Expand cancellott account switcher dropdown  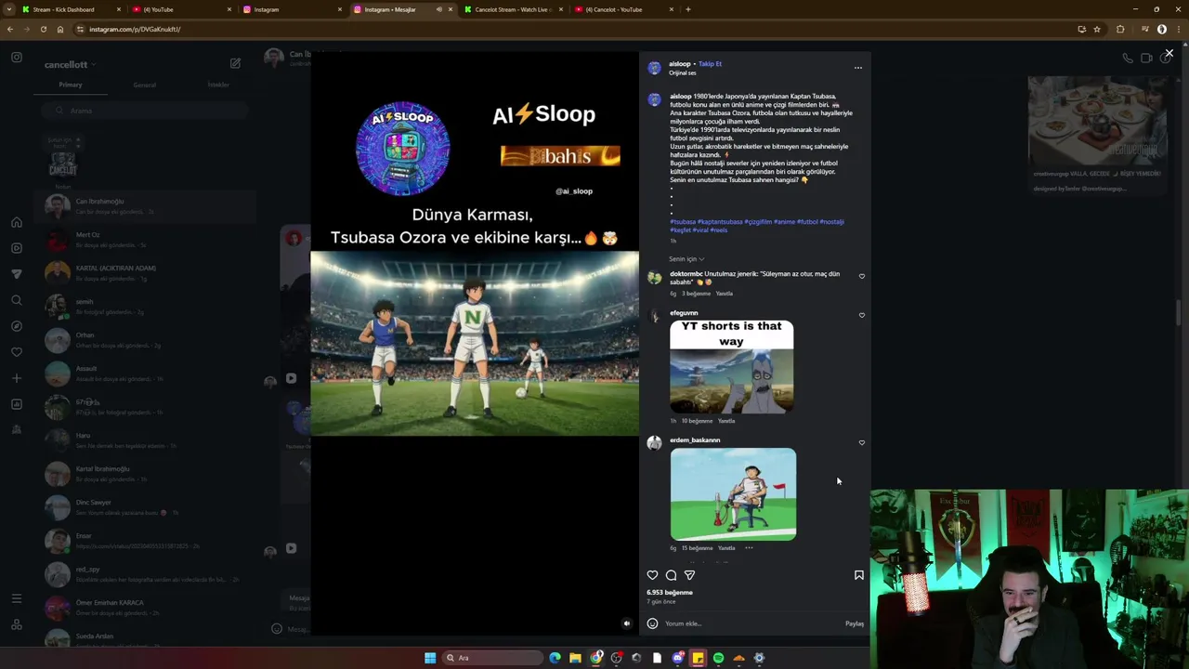tap(70, 65)
